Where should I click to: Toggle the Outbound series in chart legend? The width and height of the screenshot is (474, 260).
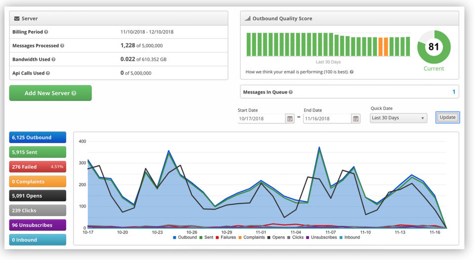tap(185, 237)
